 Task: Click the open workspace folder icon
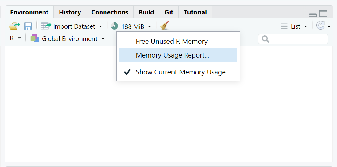14,26
